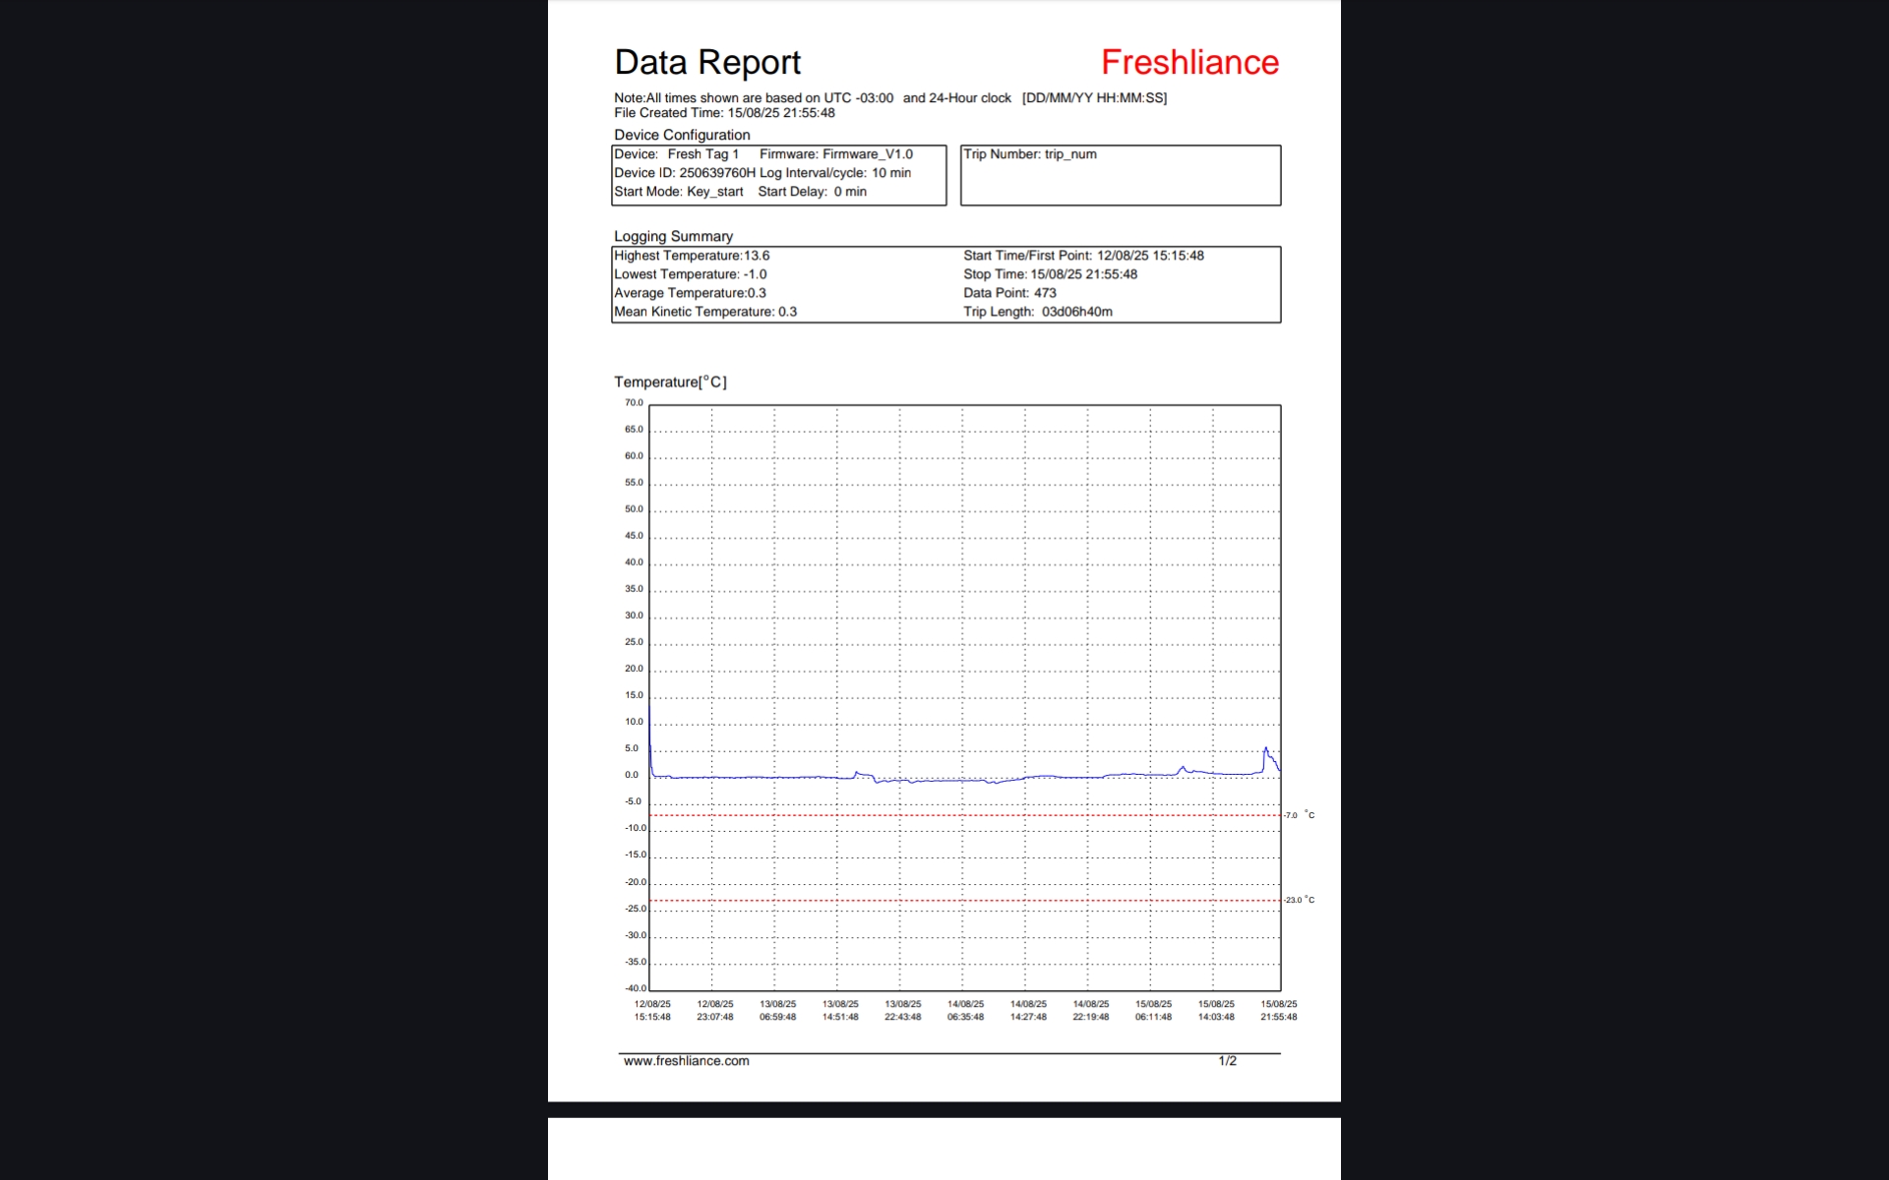The image size is (1889, 1180).
Task: Click the Device ID 250639760H text
Action: pos(685,173)
